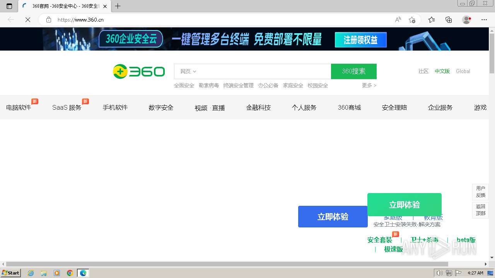Click 全面安全 search suggestion

pyautogui.click(x=184, y=85)
